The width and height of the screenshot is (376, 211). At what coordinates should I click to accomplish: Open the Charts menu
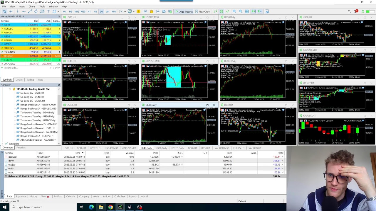tap(32, 6)
